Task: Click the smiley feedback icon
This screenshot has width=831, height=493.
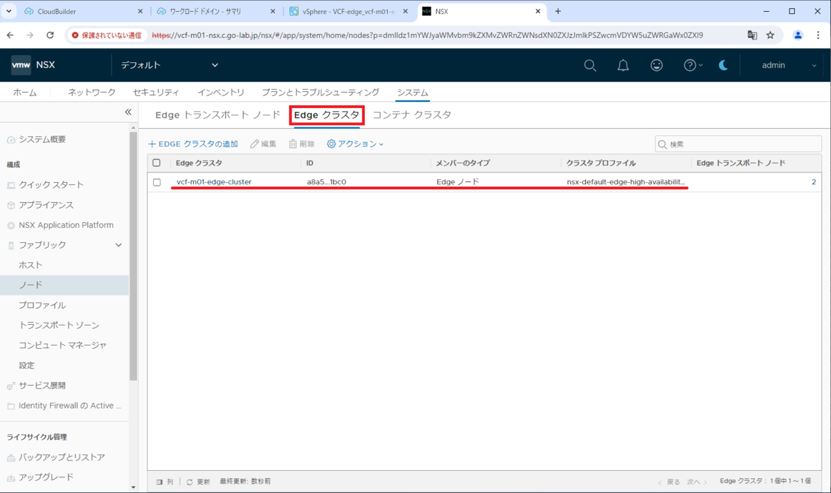Action: 656,65
